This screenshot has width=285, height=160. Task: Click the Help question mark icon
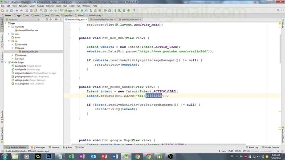coord(134,11)
